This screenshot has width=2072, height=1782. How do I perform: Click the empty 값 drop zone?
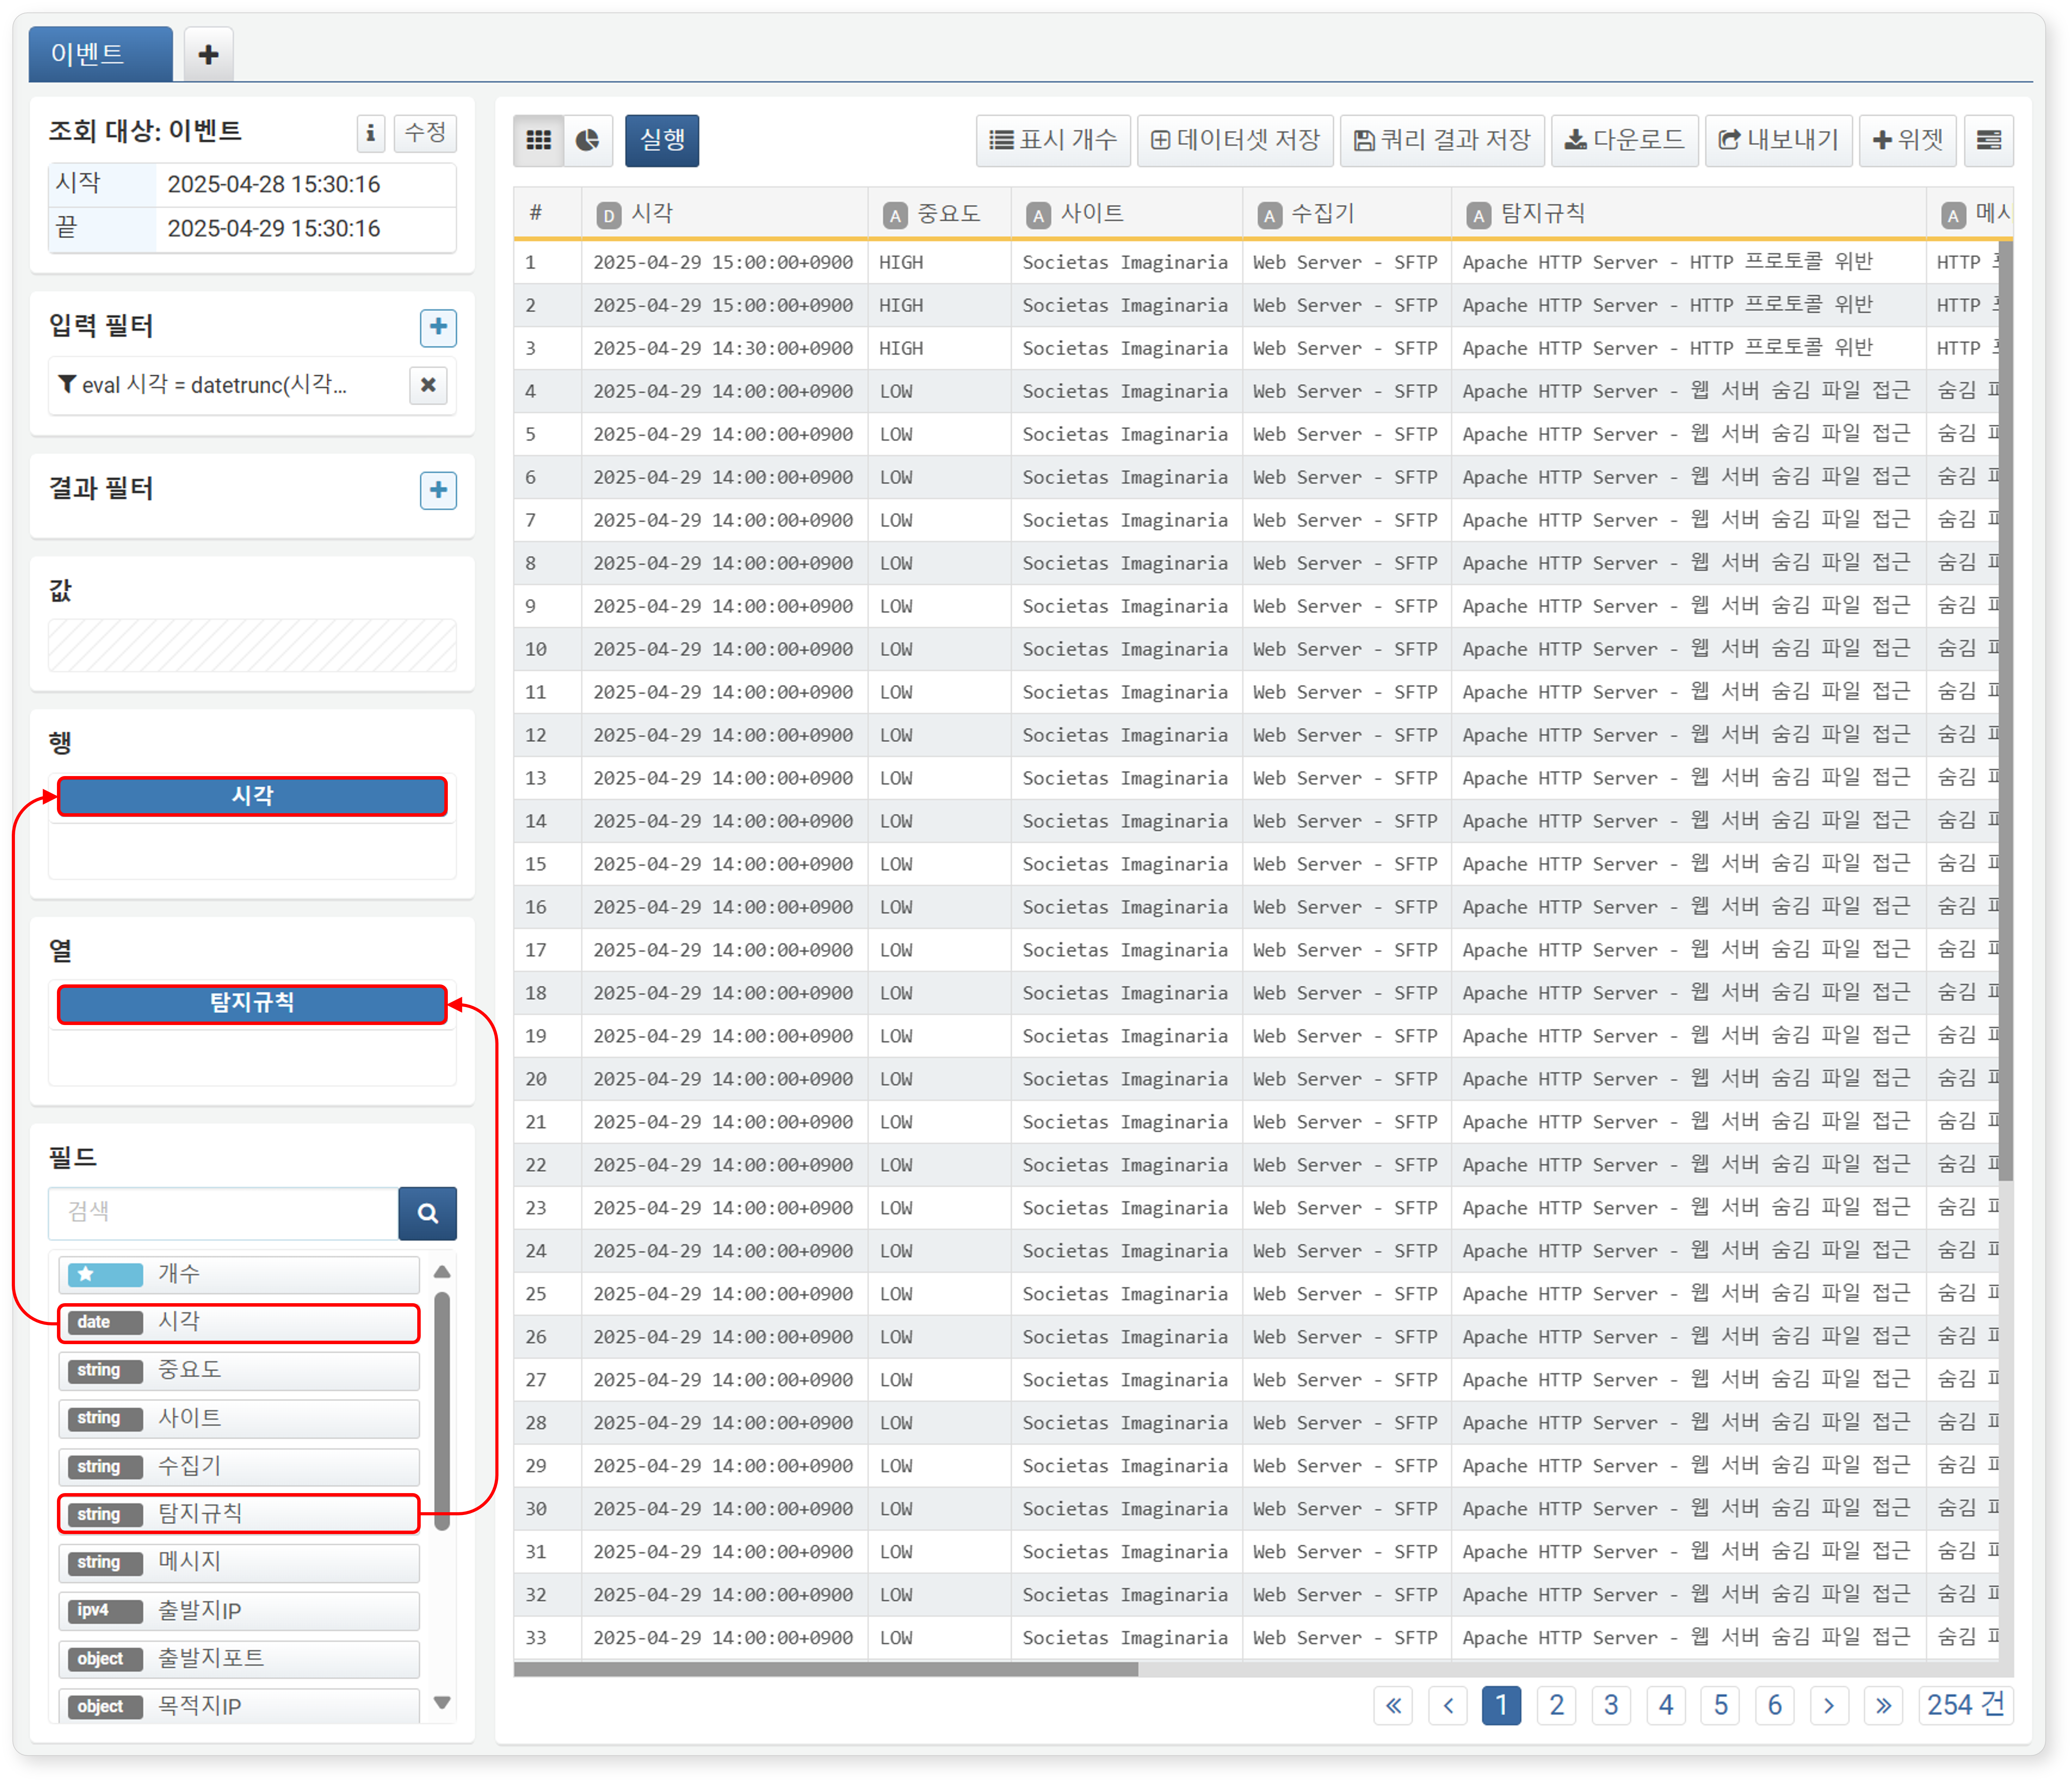tap(252, 646)
